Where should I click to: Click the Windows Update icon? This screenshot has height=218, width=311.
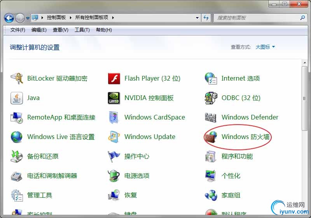click(114, 137)
